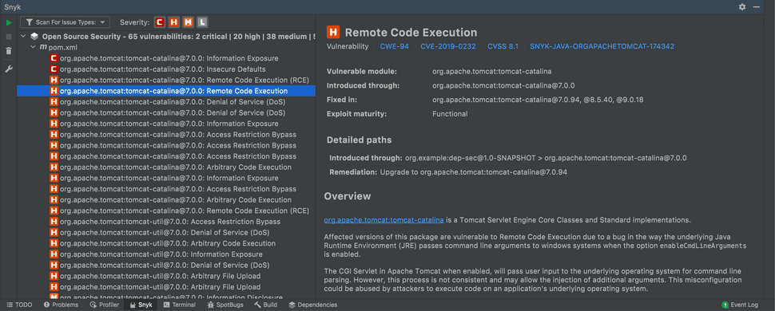Open the TODO tool window tab

pyautogui.click(x=19, y=305)
